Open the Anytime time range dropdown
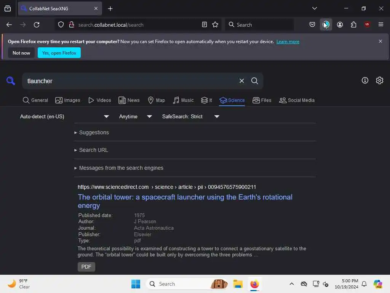The height and width of the screenshot is (293, 390). 135,117
